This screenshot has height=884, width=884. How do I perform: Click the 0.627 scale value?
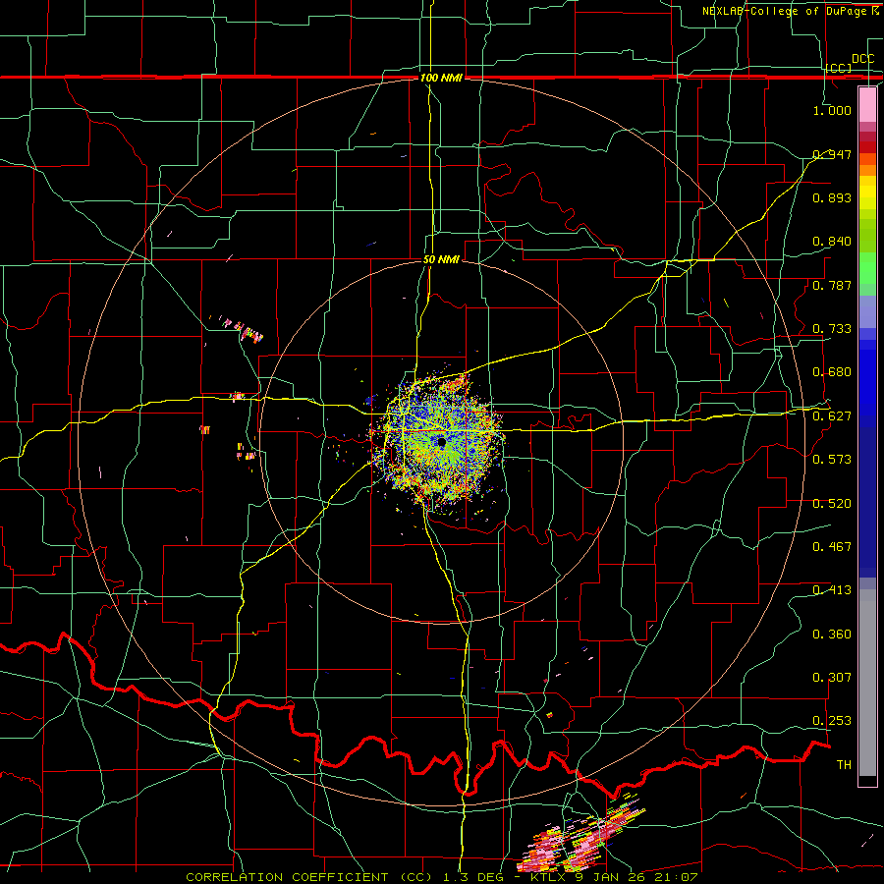tap(832, 415)
